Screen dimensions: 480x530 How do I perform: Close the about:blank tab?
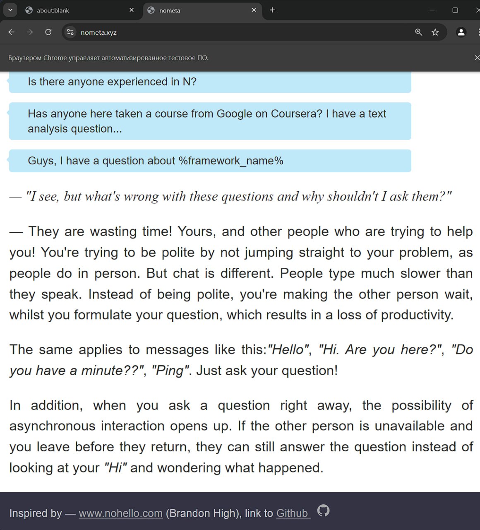click(132, 10)
